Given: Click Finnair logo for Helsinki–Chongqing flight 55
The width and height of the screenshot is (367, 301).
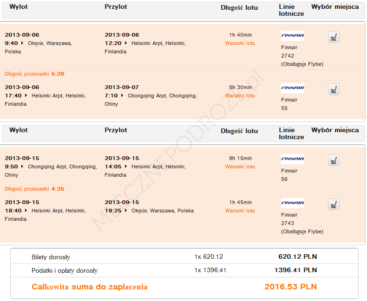Looking at the screenshot, I should pos(293,88).
